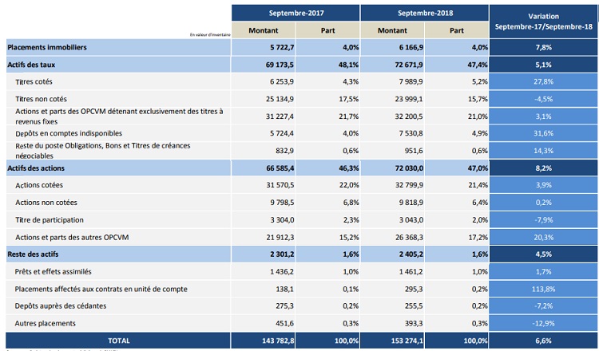Screen dimensions: 599x351
Task: Select the 113,8% variation cell
Action: (x=543, y=289)
